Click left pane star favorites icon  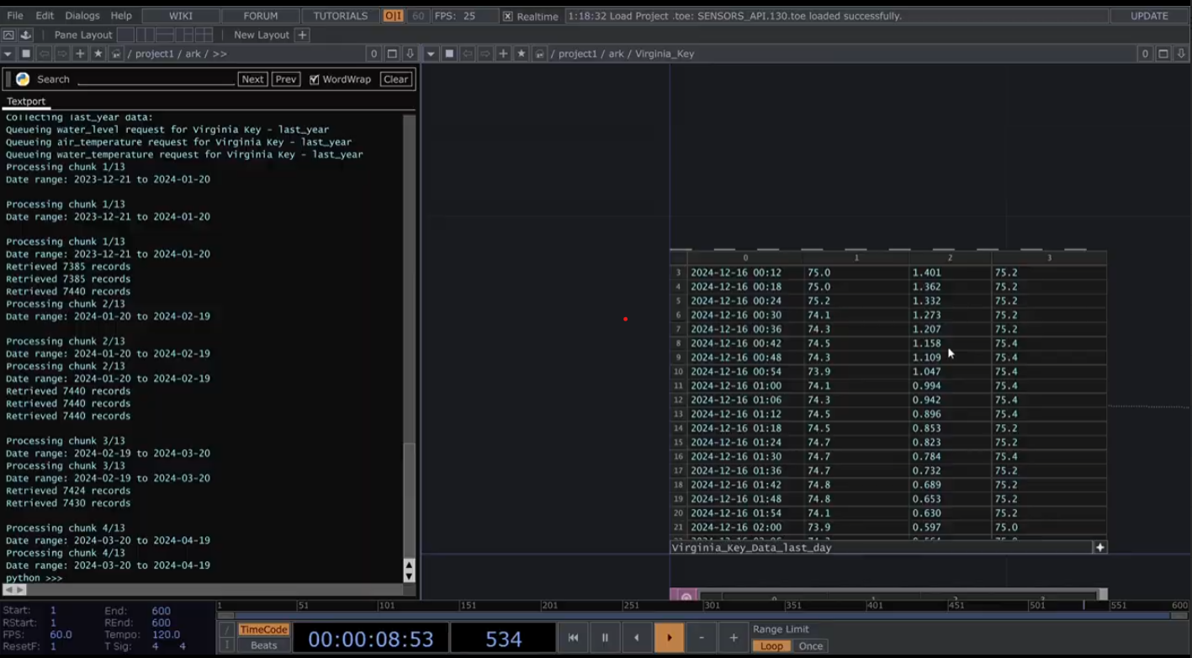click(98, 54)
